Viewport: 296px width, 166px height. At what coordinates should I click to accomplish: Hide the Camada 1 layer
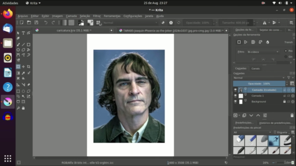click(235, 96)
